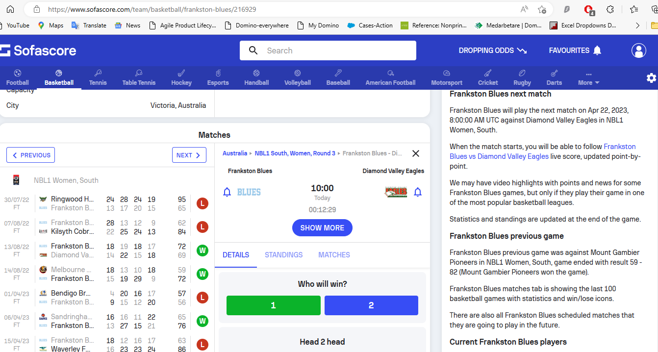Screen dimensions: 658x352
Task: Switch to Darts sport
Action: [554, 78]
